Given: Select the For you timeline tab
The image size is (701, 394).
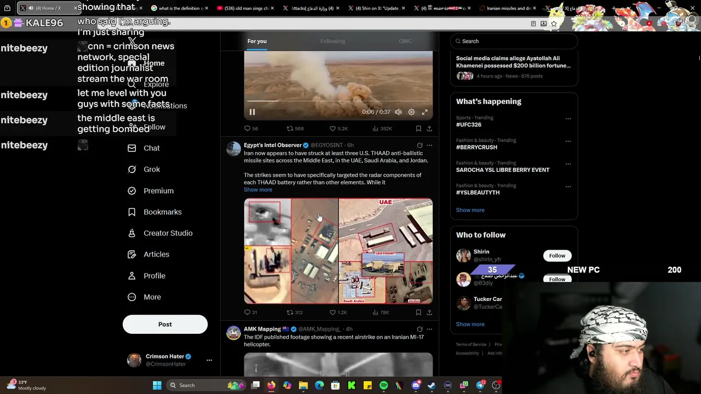Looking at the screenshot, I should click(x=257, y=41).
